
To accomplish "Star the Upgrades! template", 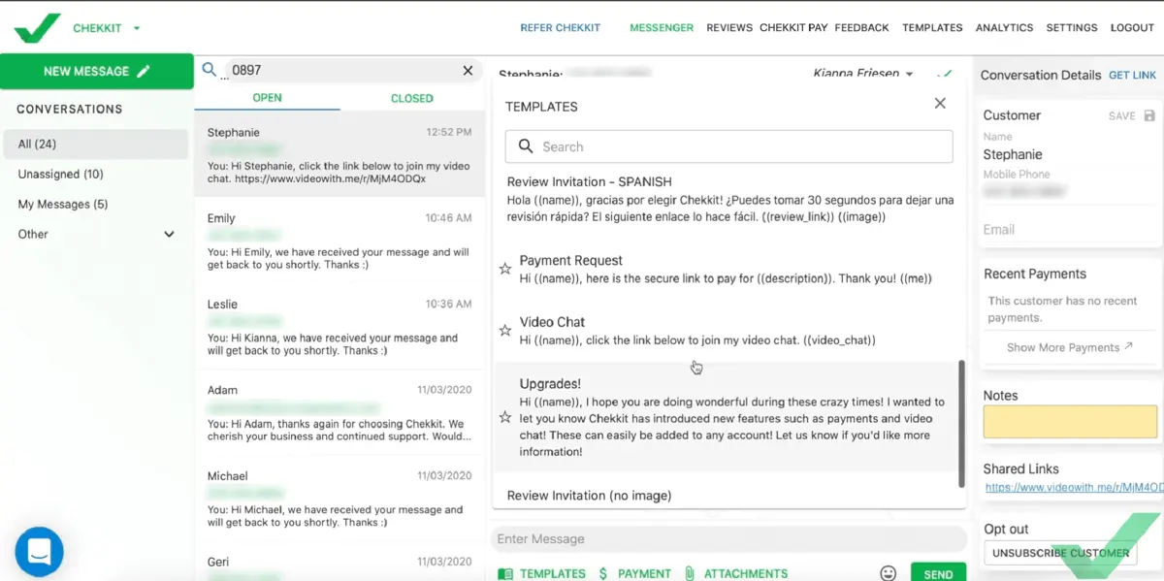I will point(505,417).
